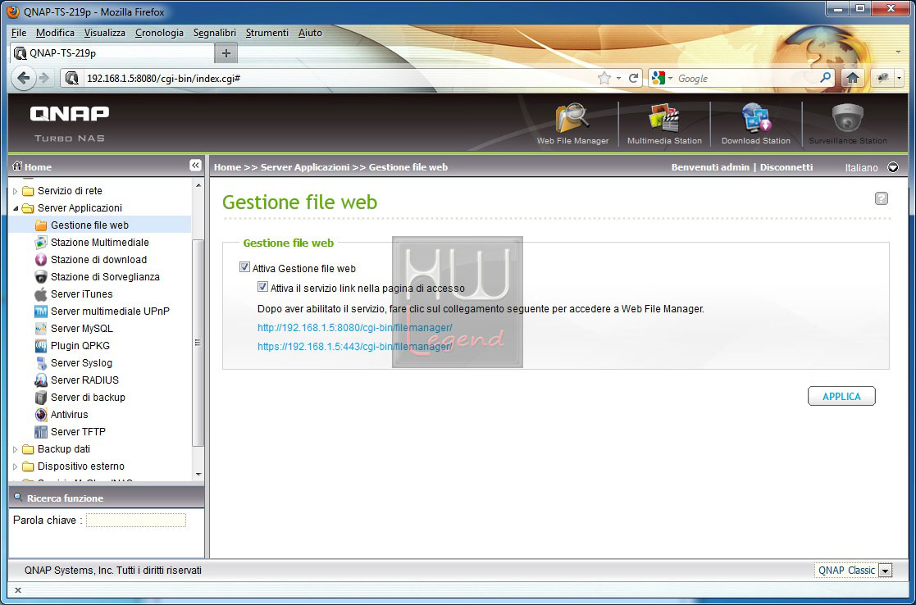Click the Plugin QPKG icon

coord(41,346)
